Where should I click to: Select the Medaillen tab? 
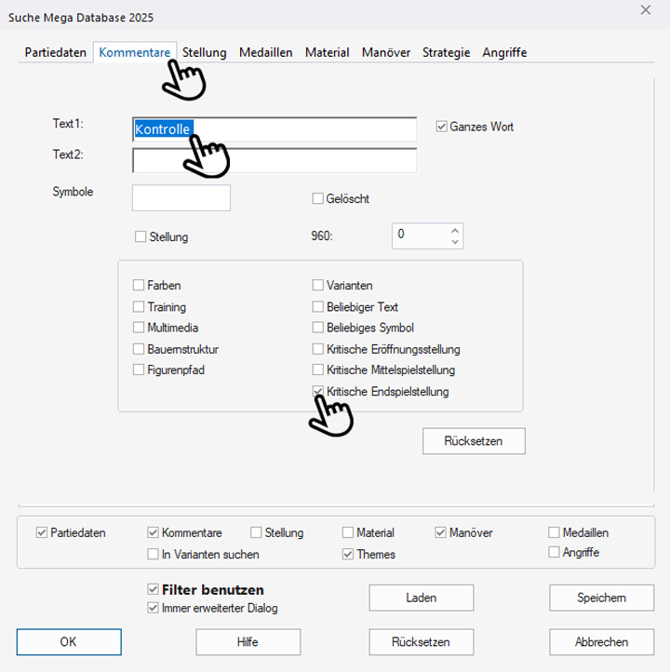pos(265,53)
